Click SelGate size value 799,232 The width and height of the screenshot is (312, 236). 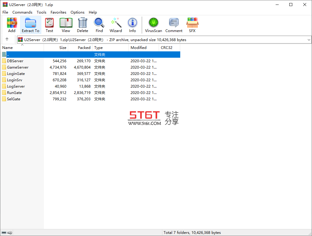coord(59,99)
